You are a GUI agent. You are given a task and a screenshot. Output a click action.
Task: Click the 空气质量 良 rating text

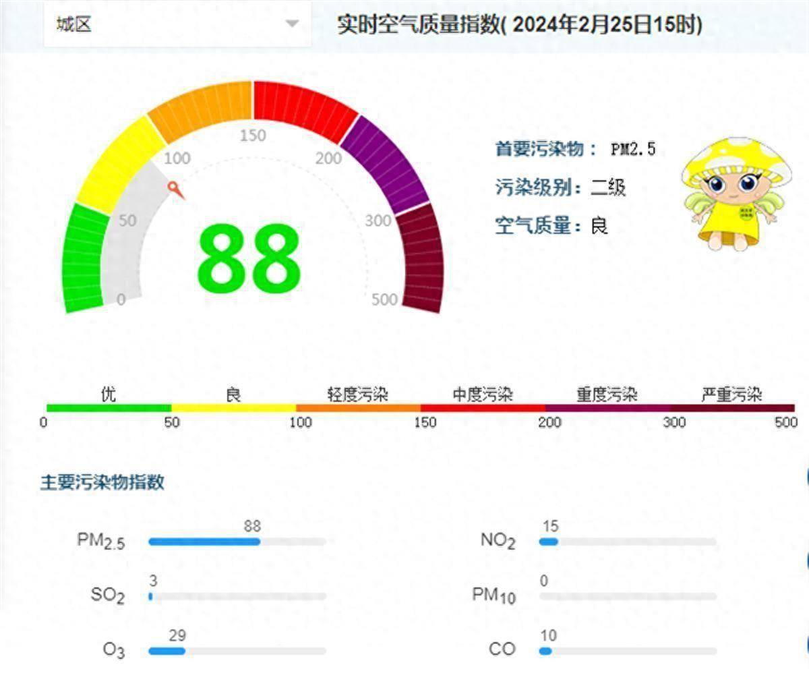tap(549, 226)
